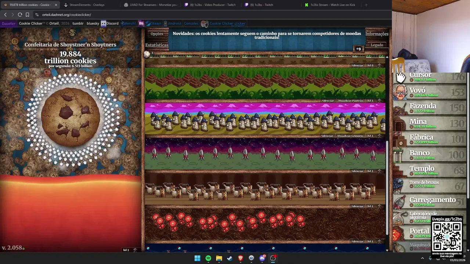Mute the Templo row with Silenciar
This screenshot has height=264, width=470.
coord(328,100)
